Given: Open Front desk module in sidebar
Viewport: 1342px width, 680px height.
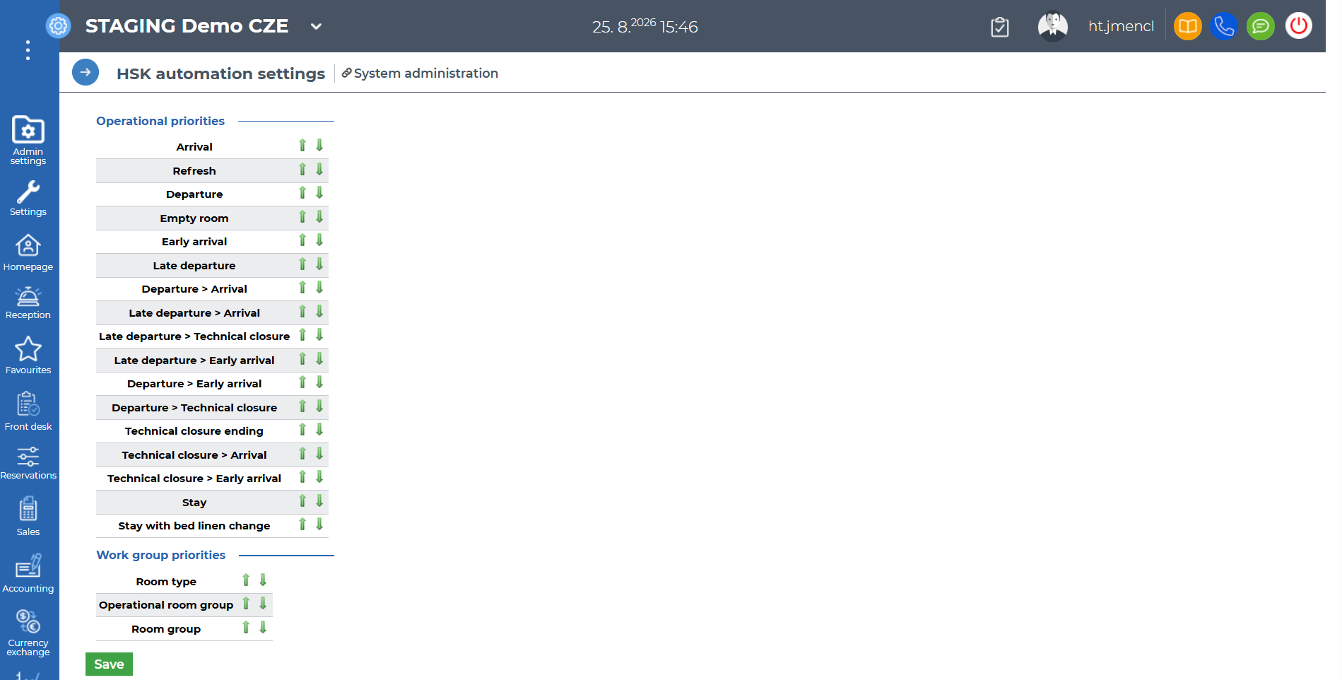Looking at the screenshot, I should coord(28,411).
